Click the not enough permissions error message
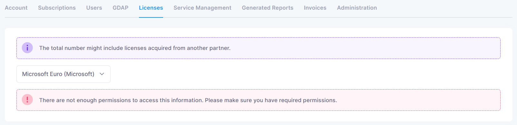Image resolution: width=517 pixels, height=125 pixels. tap(188, 100)
